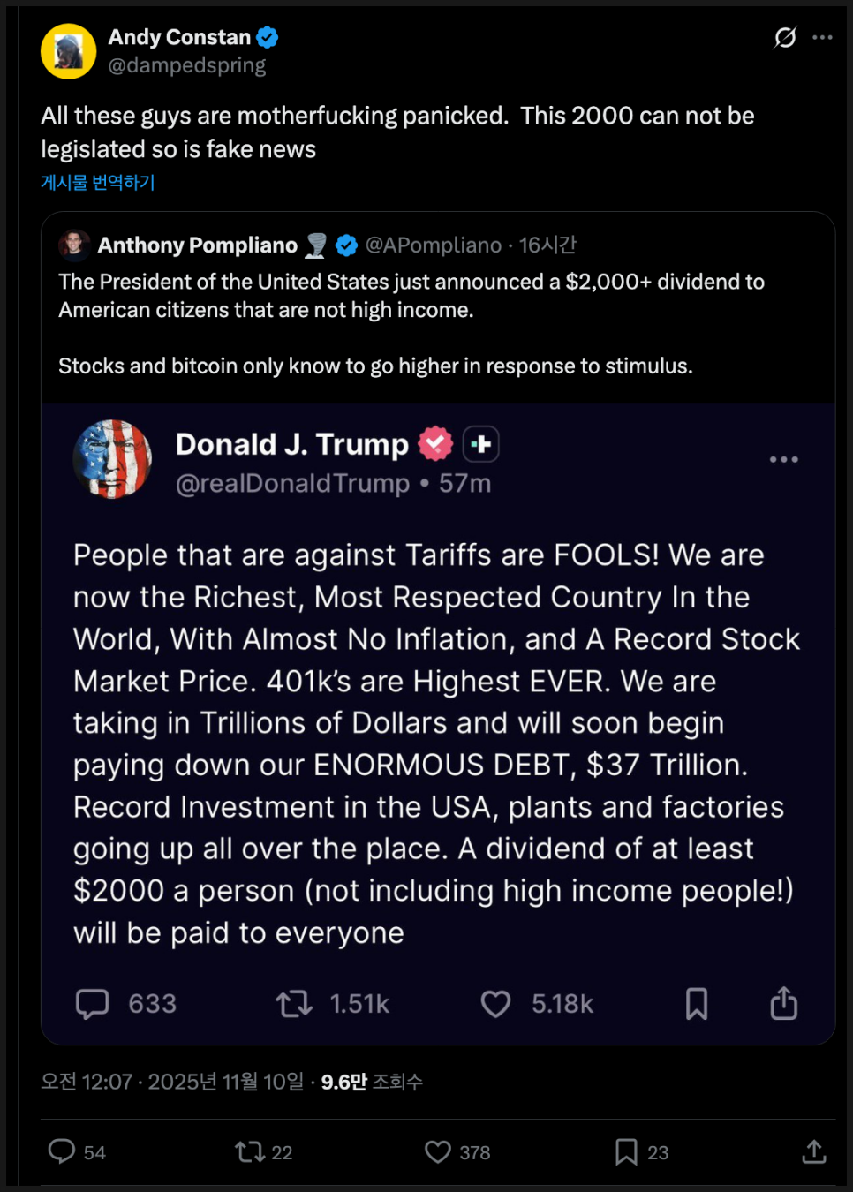
Task: Bookmark the tweet showing 23 bookmarks
Action: pyautogui.click(x=626, y=1151)
